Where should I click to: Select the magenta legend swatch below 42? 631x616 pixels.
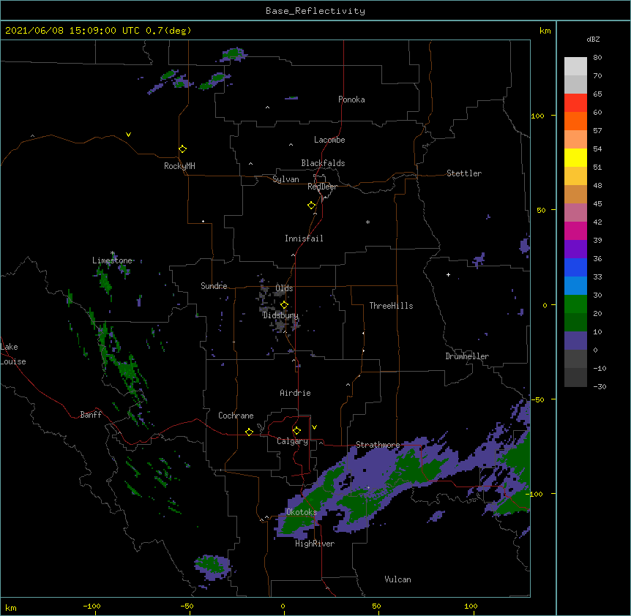[575, 230]
